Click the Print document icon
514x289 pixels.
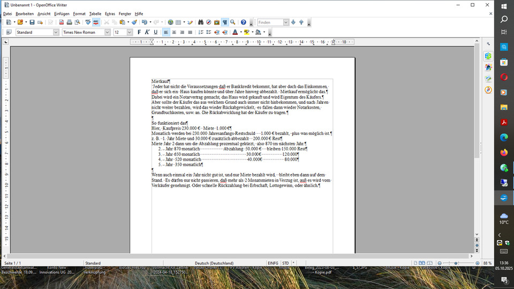[70, 22]
